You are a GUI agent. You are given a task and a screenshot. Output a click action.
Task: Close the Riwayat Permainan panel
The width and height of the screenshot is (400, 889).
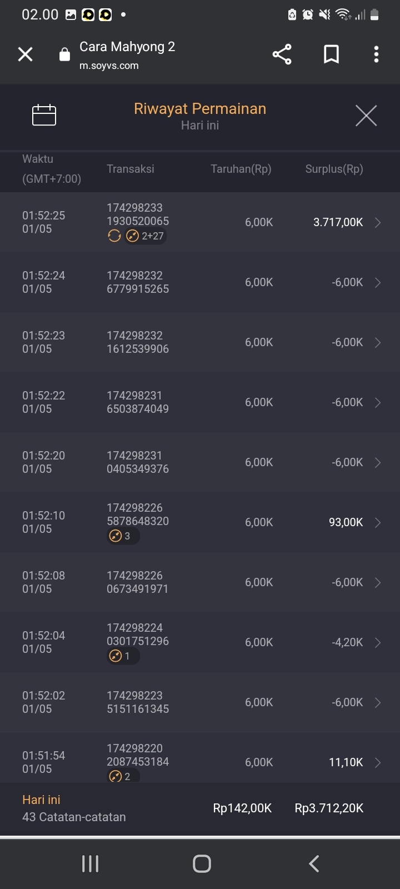[x=366, y=116]
